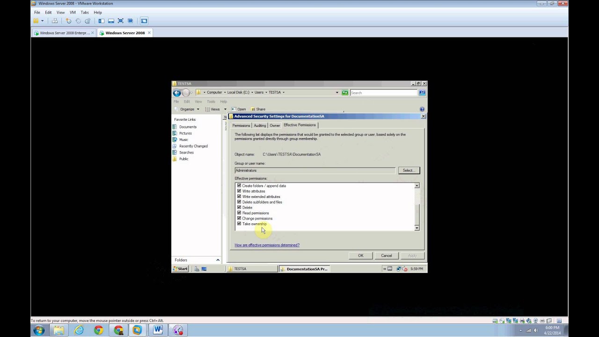Viewport: 599px width, 337px height.
Task: Click the Select... button
Action: tap(409, 170)
